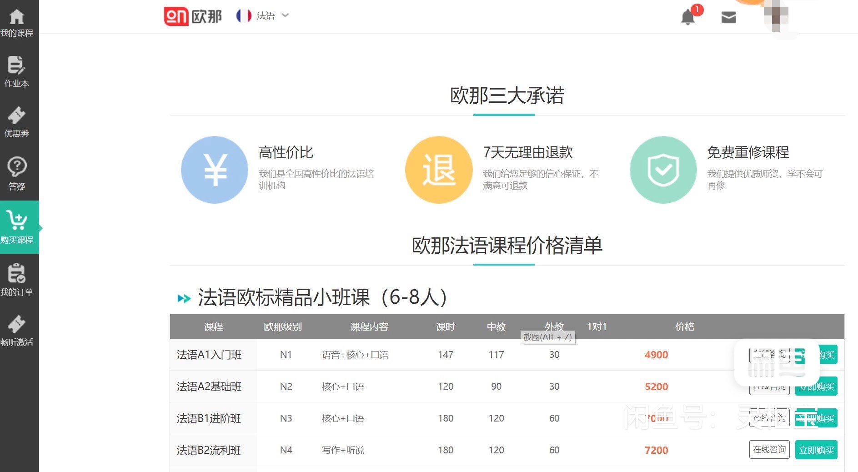The height and width of the screenshot is (472, 858).
Task: Click the 课时 column header
Action: click(445, 326)
